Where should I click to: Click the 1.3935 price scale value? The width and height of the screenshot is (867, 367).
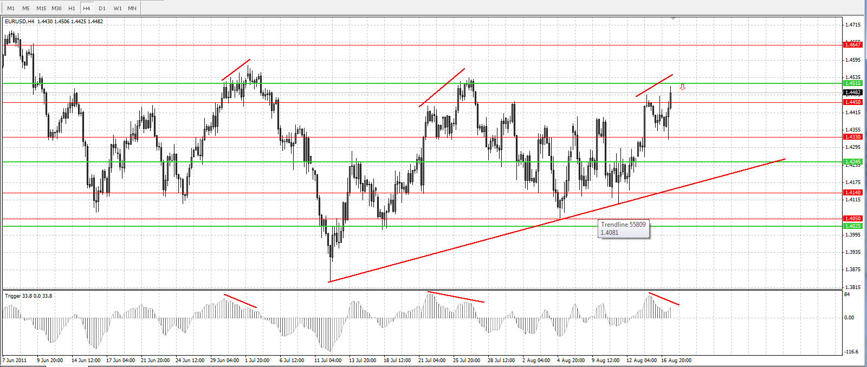click(853, 252)
